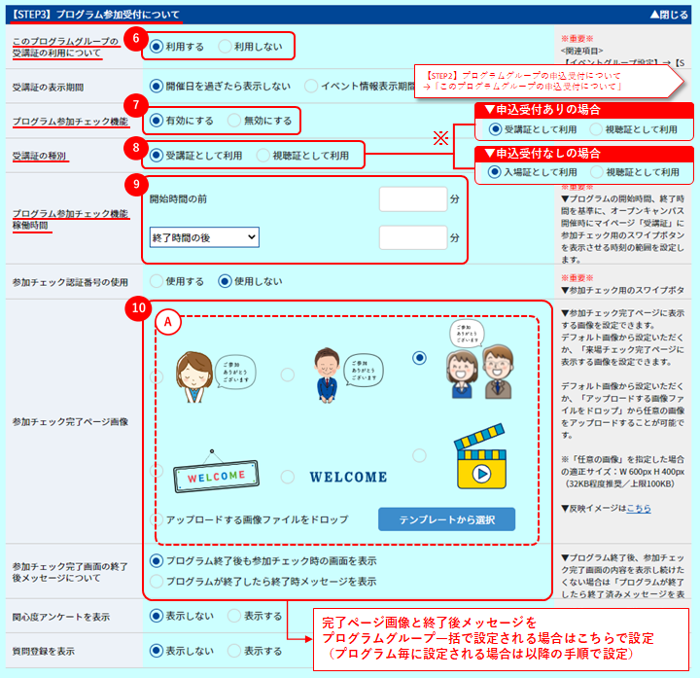
Task: Select 使用しない for 参加チェック認証番号
Action: click(225, 281)
